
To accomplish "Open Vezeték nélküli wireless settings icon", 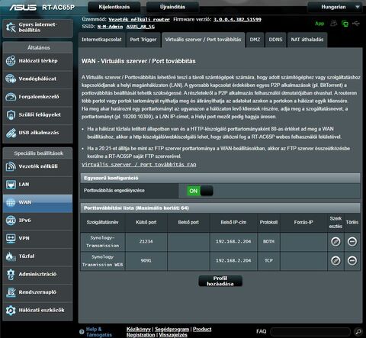I will [11, 166].
